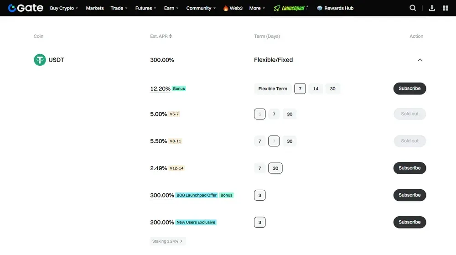Open the Staking 3.24% link
The width and height of the screenshot is (456, 255).
click(167, 241)
